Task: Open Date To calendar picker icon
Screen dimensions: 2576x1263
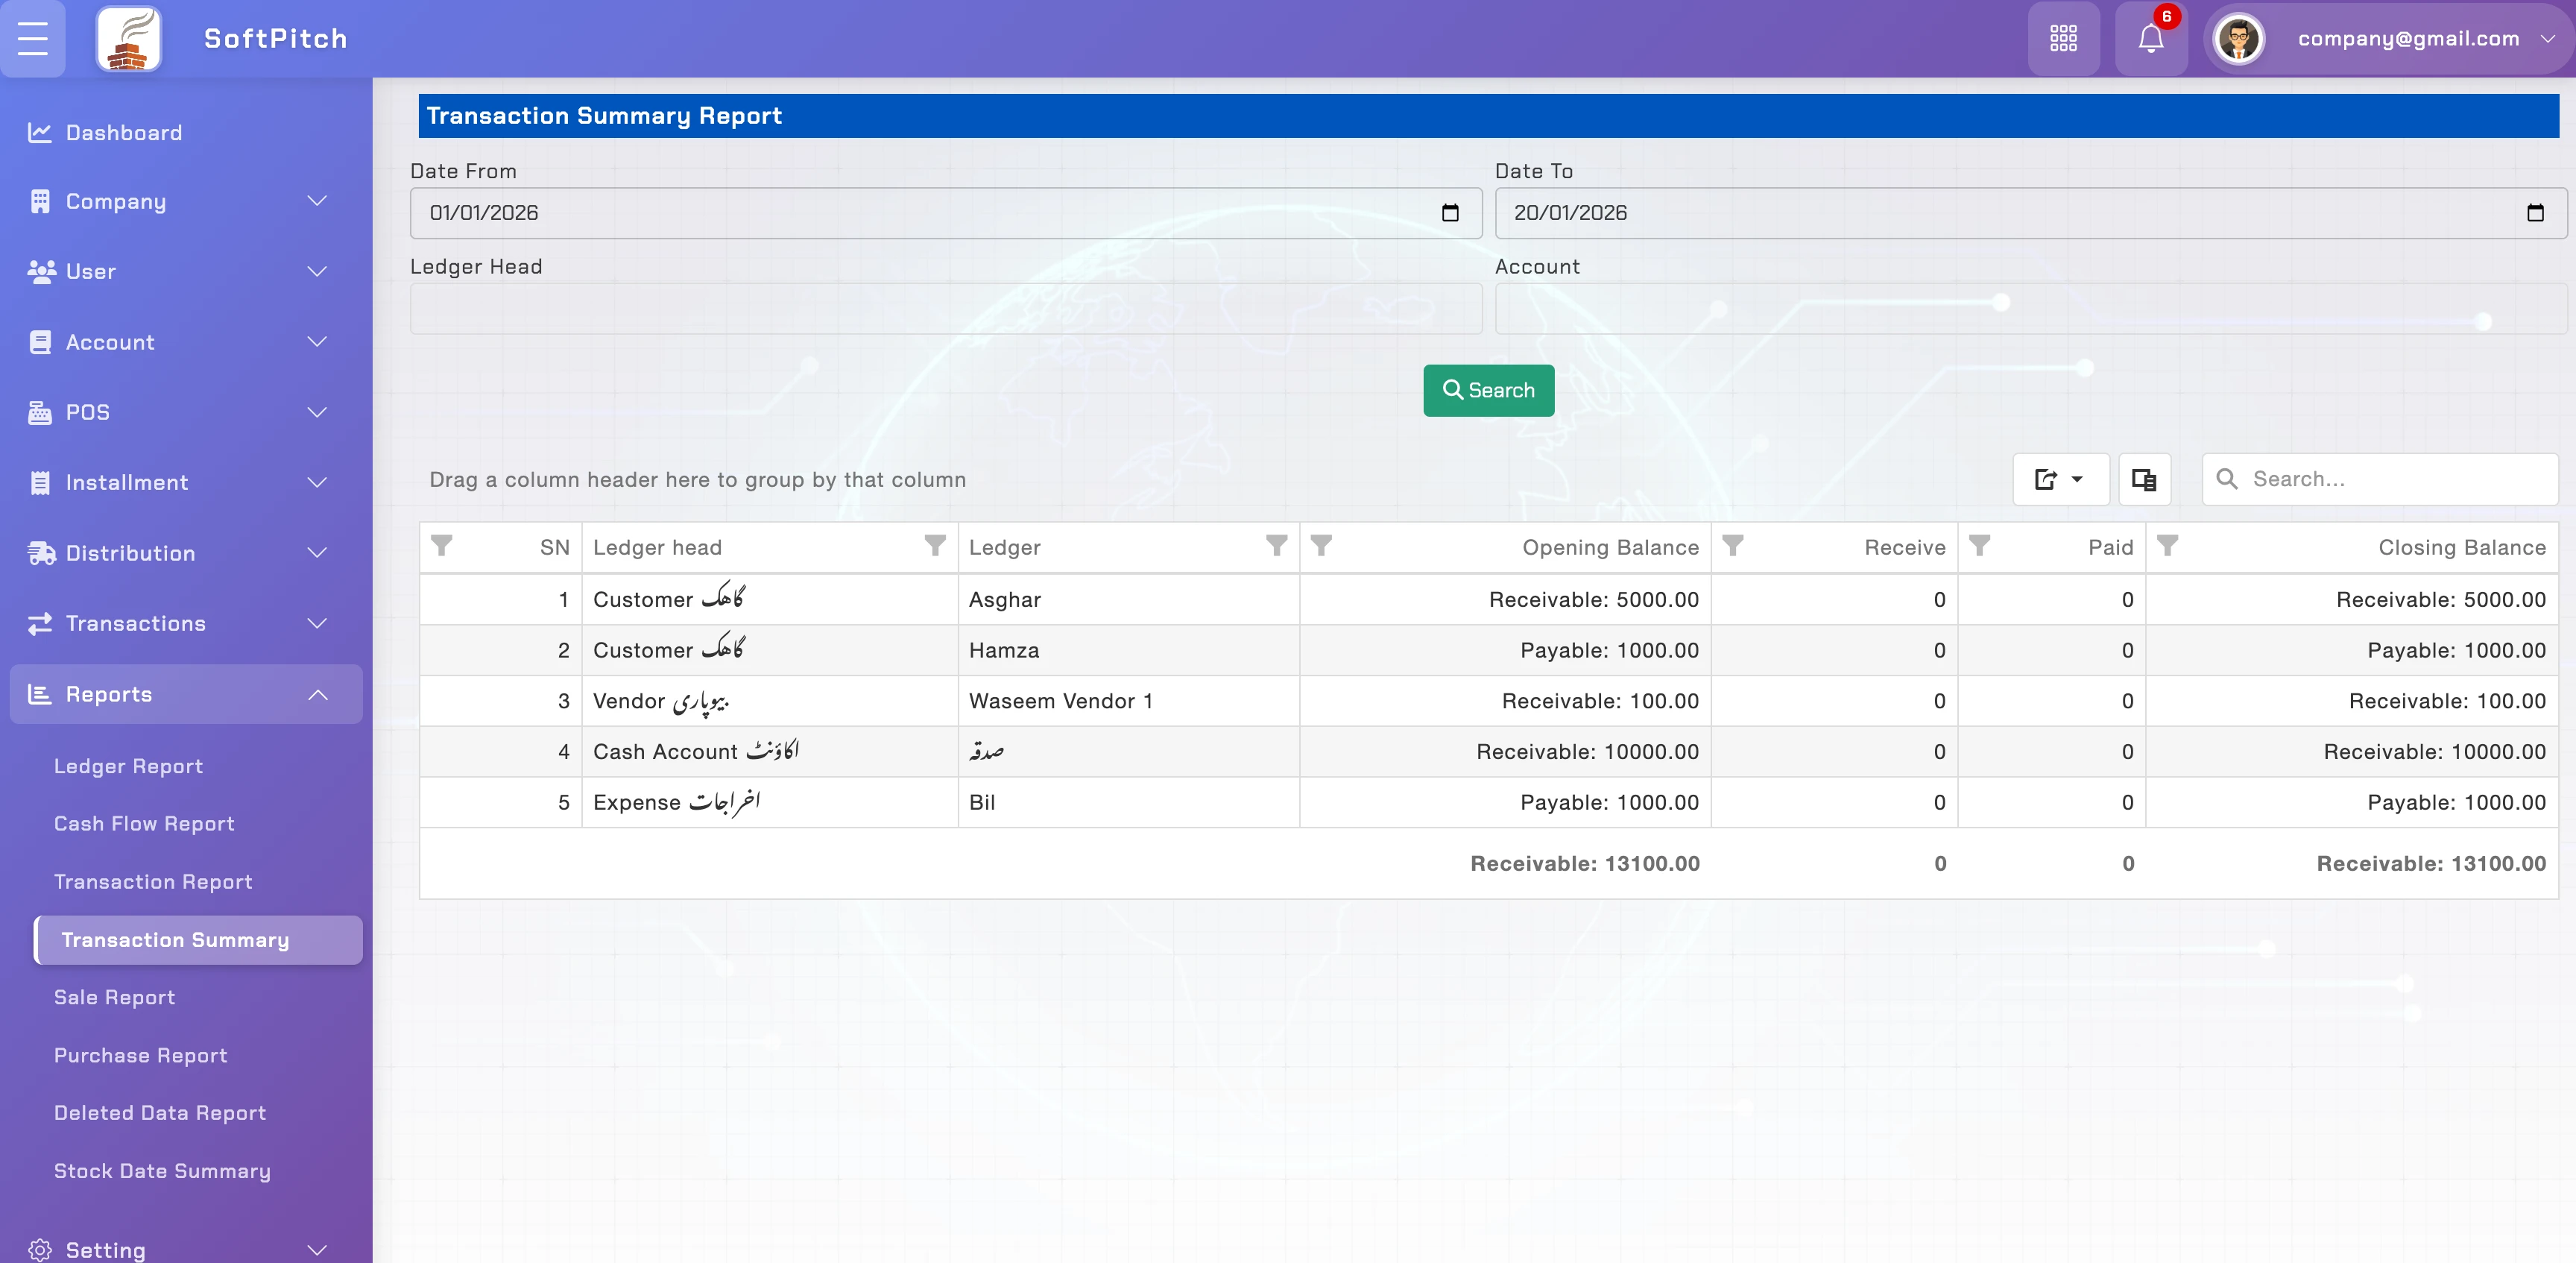Action: (x=2534, y=213)
